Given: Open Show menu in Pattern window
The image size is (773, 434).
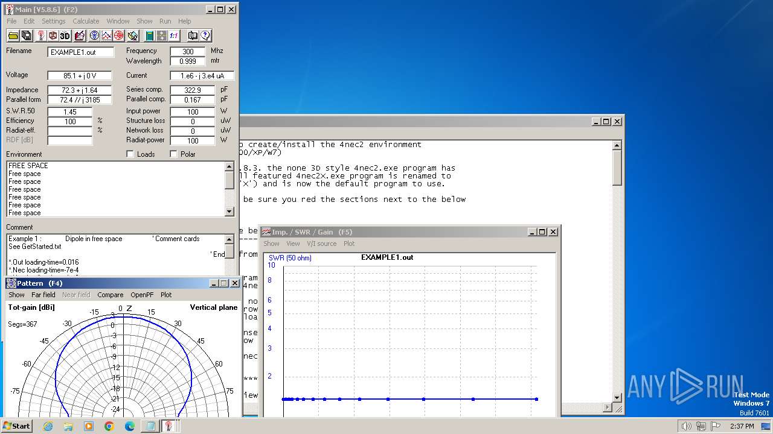Looking at the screenshot, I should click(x=16, y=295).
